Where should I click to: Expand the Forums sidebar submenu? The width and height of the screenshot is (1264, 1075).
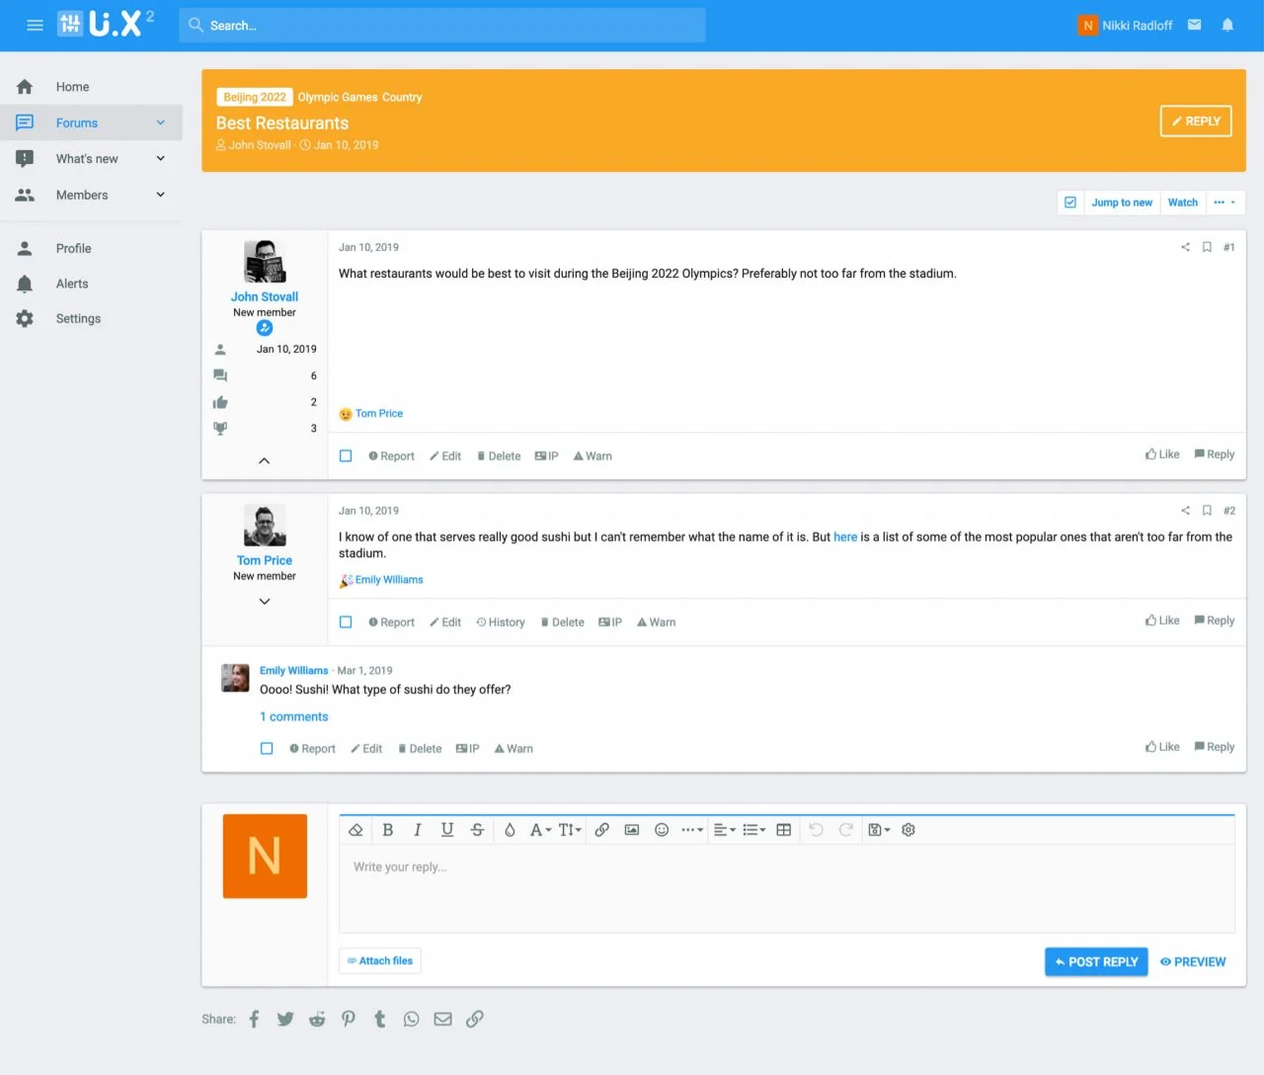click(160, 123)
